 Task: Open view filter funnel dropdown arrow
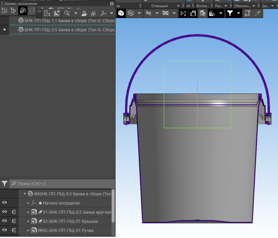pos(239,13)
